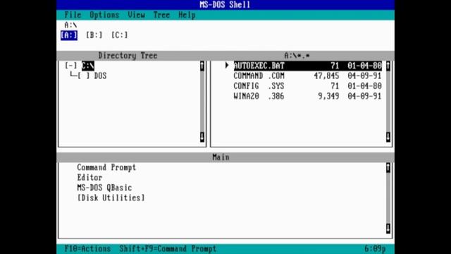Open the File menu

[x=73, y=15]
